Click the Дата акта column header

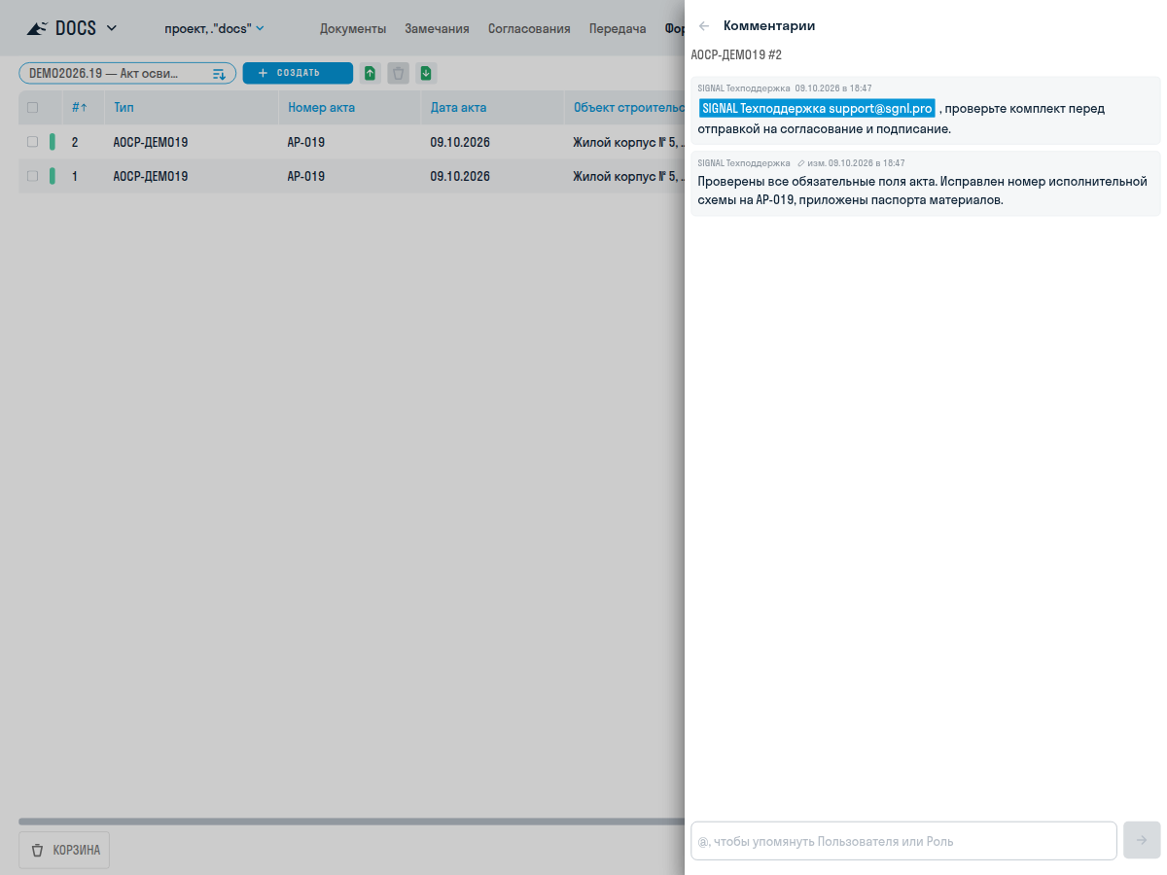[x=458, y=108]
